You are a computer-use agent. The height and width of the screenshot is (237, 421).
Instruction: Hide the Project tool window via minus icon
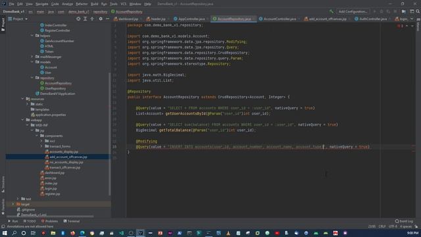click(107, 19)
